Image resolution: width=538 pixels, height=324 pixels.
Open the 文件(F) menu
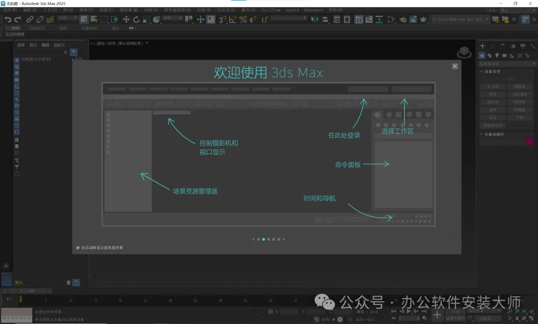(10, 10)
